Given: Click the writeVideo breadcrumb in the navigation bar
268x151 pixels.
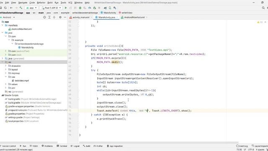Looking at the screenshot, I should tap(126, 13).
